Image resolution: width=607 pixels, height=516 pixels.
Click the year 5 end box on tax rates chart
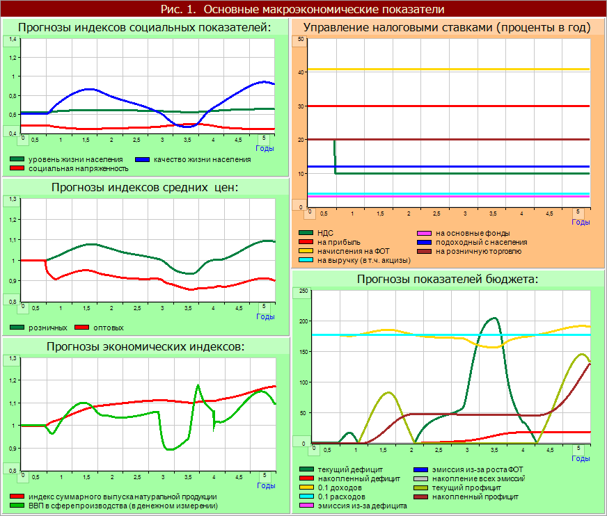[578, 213]
